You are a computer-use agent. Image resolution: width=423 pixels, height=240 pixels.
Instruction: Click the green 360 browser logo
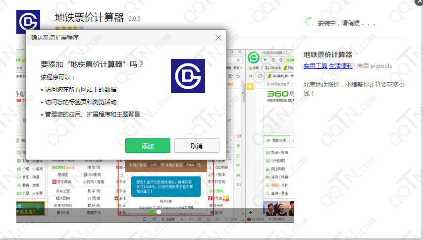pyautogui.click(x=254, y=58)
